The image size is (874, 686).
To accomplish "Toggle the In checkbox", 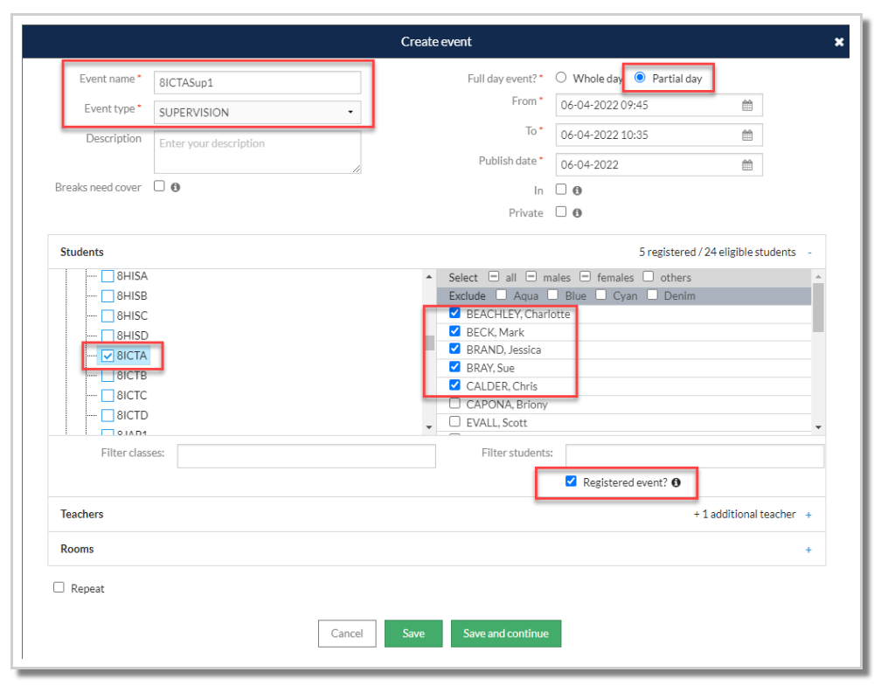I will 561,190.
